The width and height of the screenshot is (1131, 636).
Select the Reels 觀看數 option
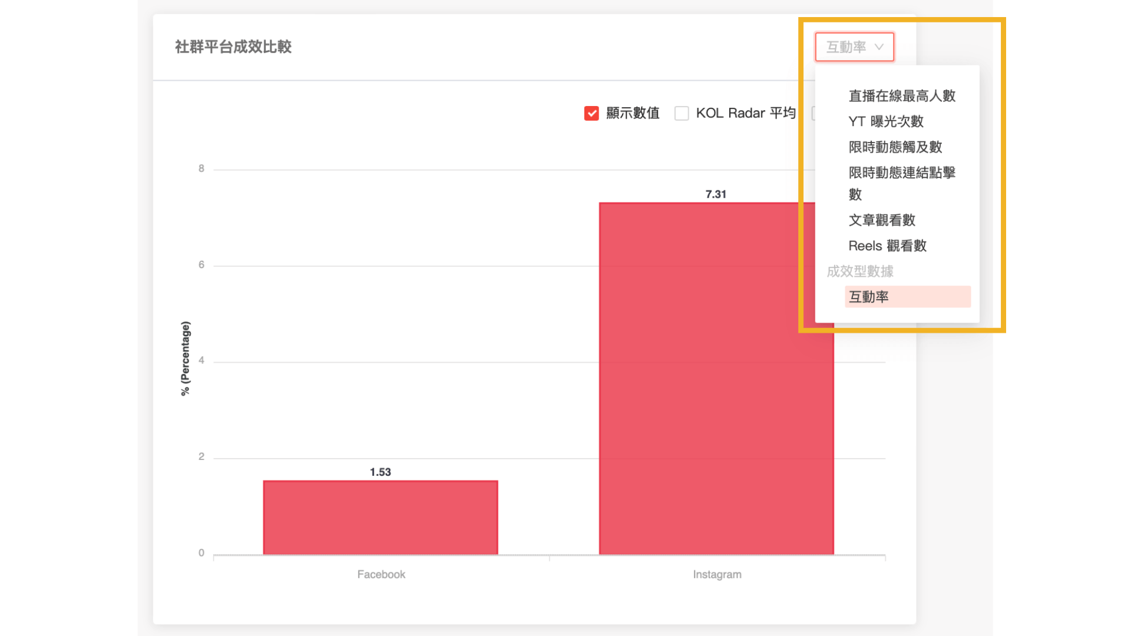[887, 246]
